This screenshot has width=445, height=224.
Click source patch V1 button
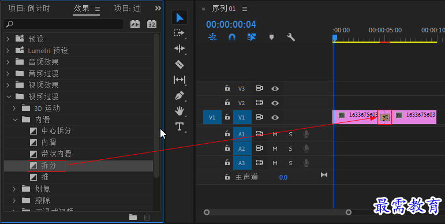[x=212, y=117]
